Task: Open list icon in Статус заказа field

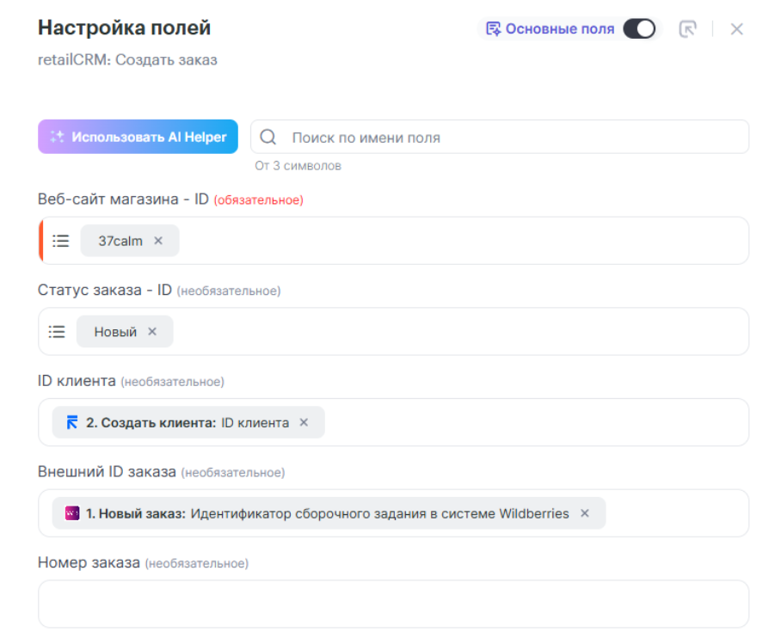Action: pos(57,332)
